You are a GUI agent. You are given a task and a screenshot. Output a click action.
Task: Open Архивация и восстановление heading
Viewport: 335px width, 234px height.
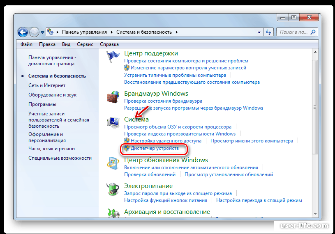(167, 211)
